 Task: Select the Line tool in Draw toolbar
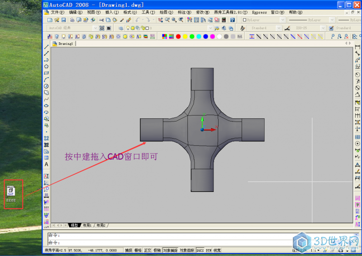click(47, 47)
